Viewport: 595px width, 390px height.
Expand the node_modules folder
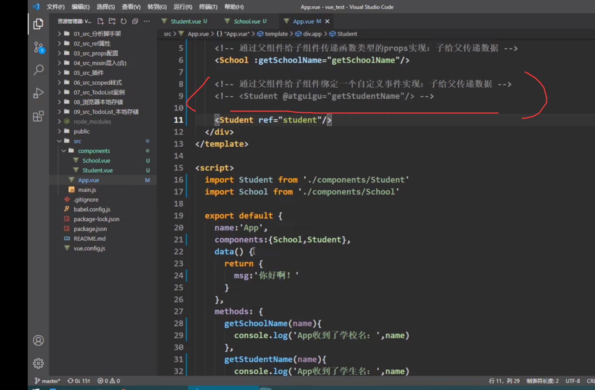point(92,122)
